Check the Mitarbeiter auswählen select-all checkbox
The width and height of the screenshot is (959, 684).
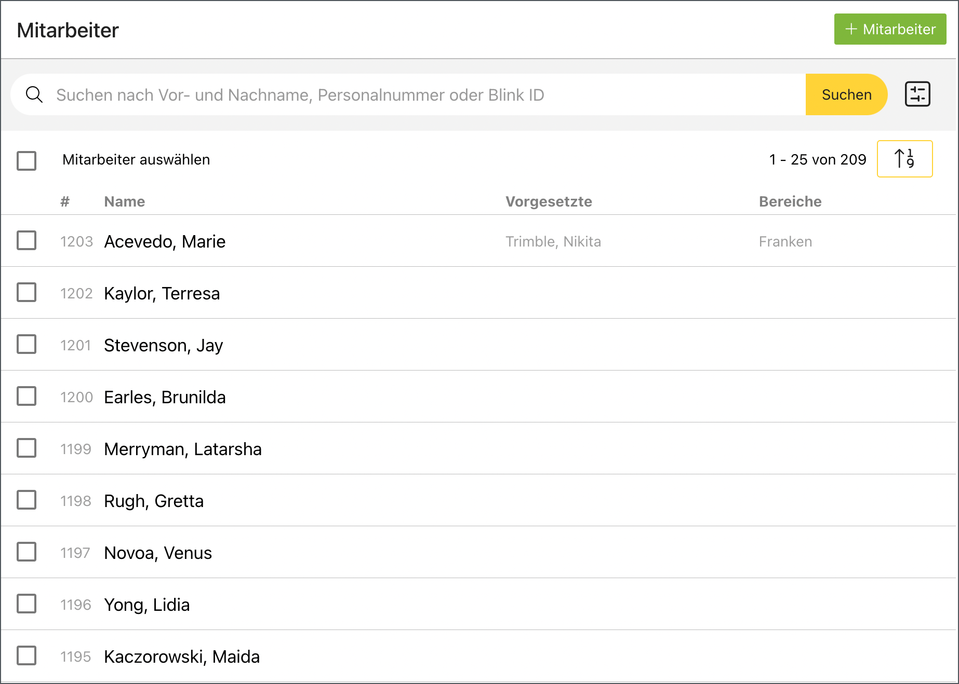coord(26,160)
